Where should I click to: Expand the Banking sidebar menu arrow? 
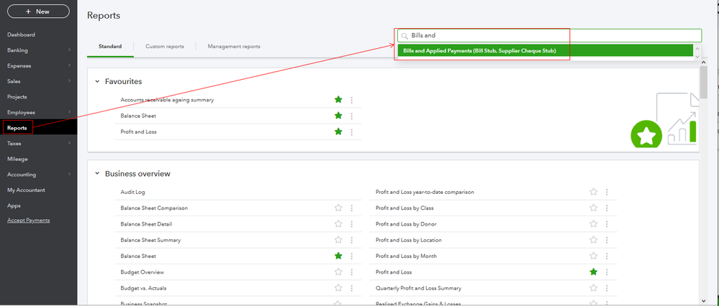69,50
